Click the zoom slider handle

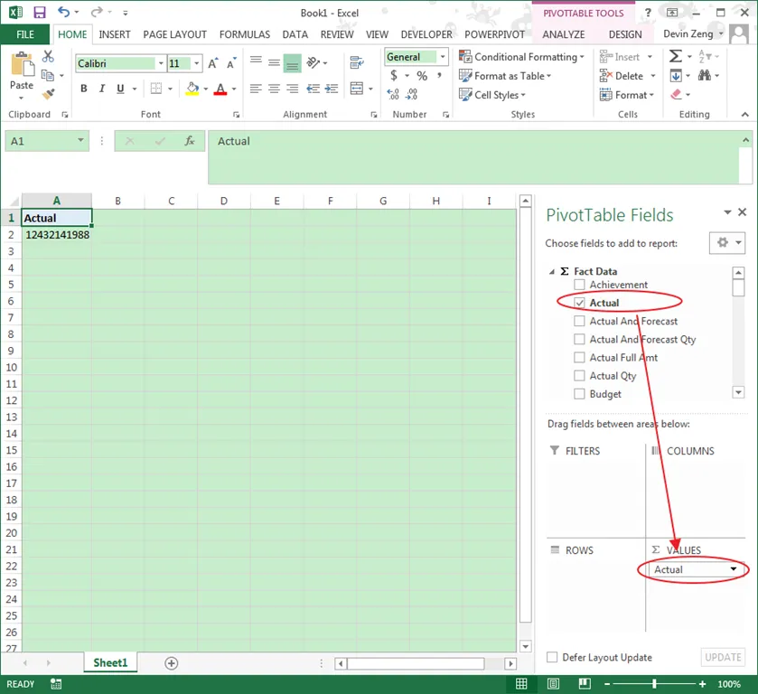coord(654,683)
